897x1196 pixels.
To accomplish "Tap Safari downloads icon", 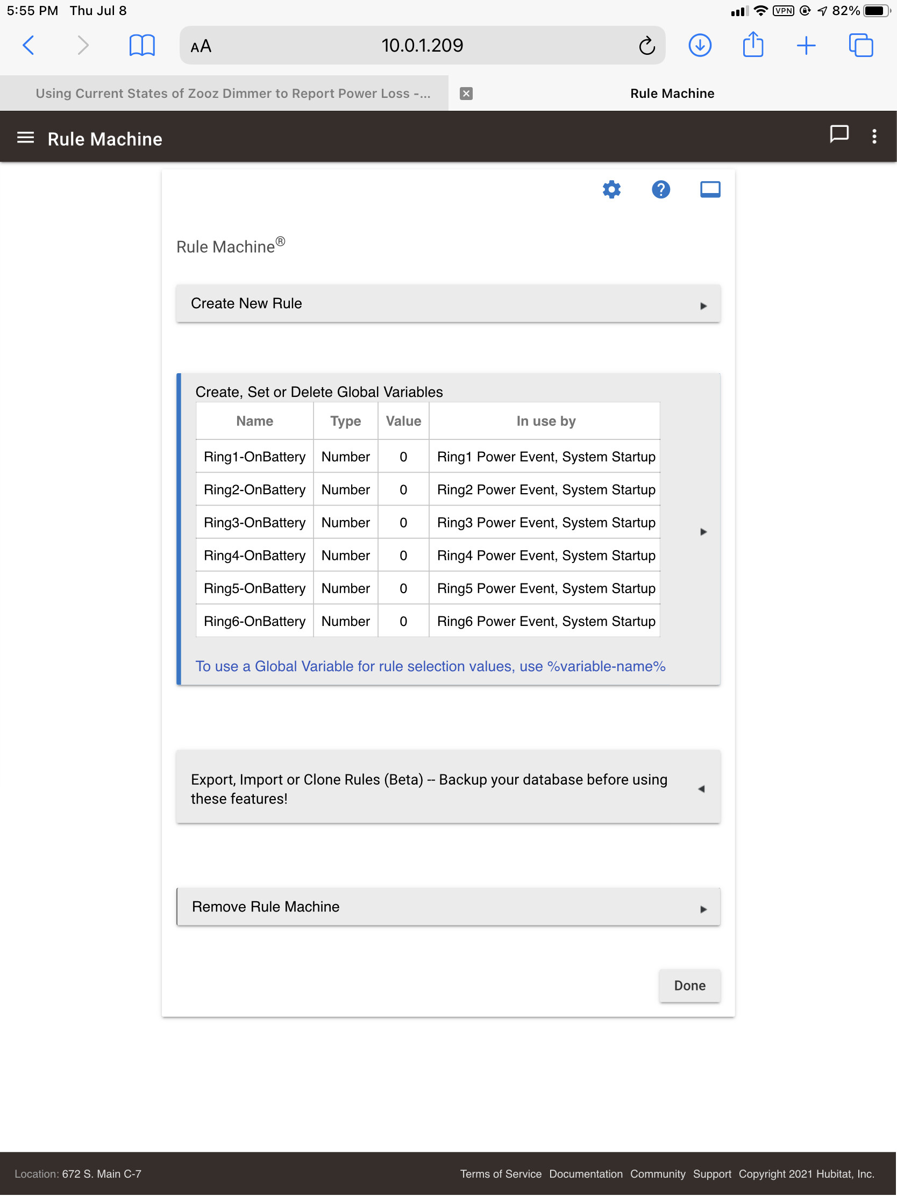I will (x=700, y=45).
